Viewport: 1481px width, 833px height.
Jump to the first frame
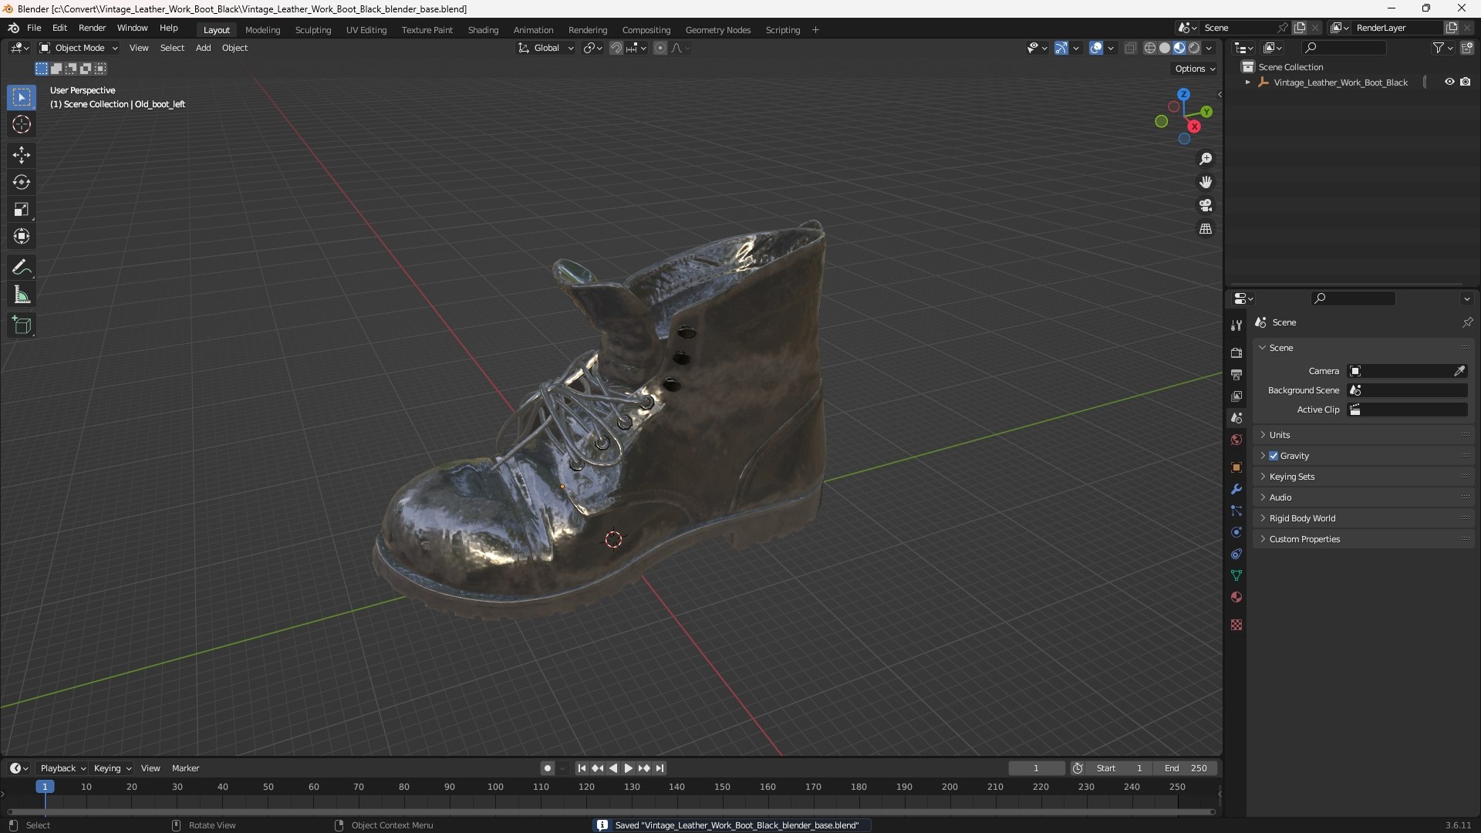click(582, 768)
